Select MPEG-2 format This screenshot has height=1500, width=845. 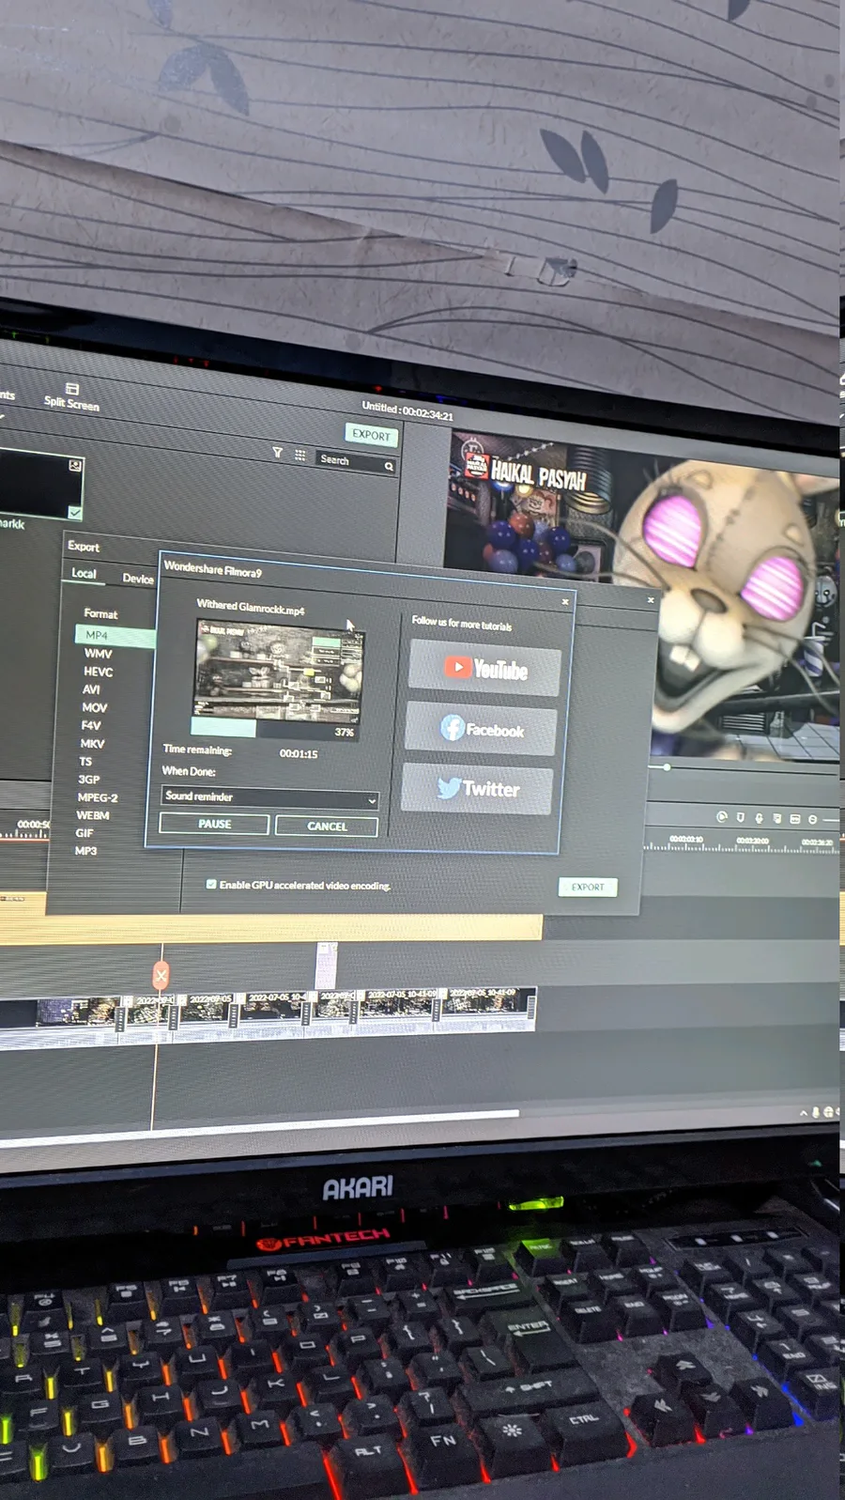pos(98,796)
